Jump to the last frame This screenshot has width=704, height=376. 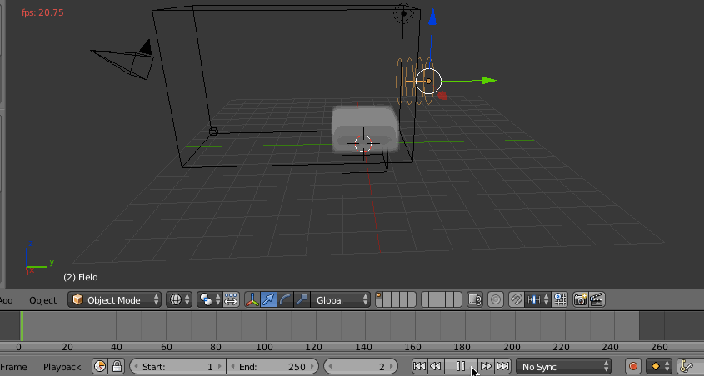tap(502, 366)
